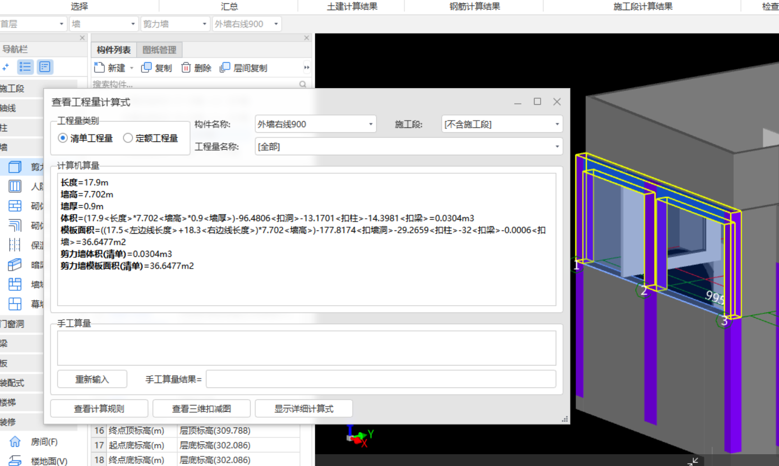Click the curtain wall icon in sidebar

pos(15,304)
